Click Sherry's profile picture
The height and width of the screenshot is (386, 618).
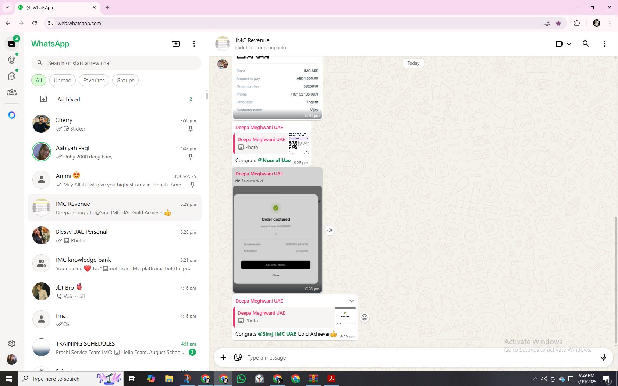coord(41,124)
